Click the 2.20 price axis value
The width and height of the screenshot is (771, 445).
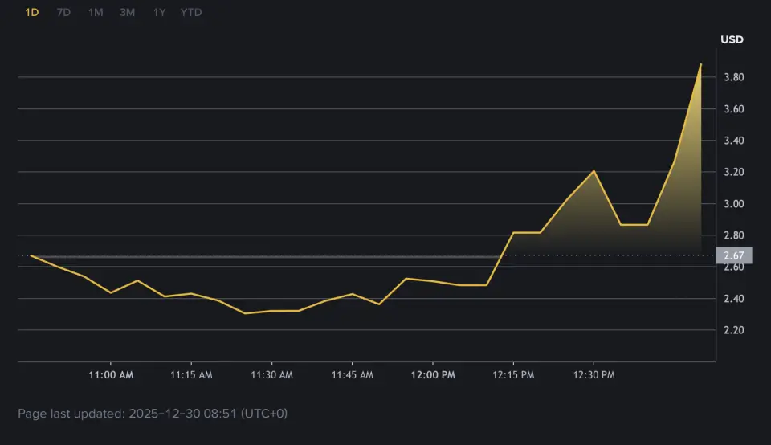coord(733,330)
